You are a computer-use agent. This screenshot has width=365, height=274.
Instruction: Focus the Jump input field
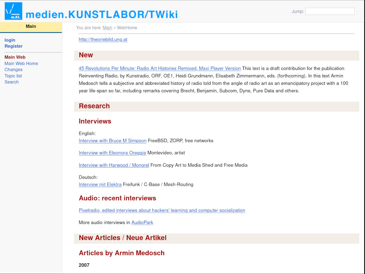tap(330, 11)
